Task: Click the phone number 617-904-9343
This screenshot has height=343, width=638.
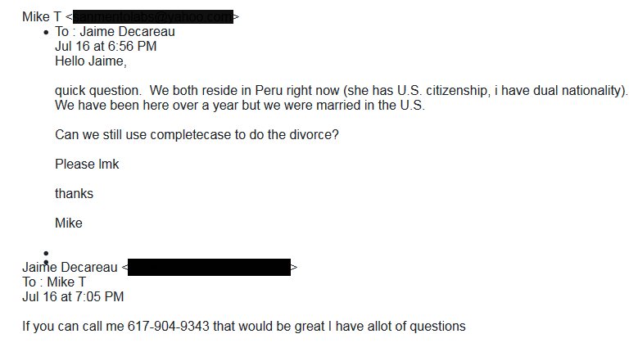Action: tap(169, 327)
